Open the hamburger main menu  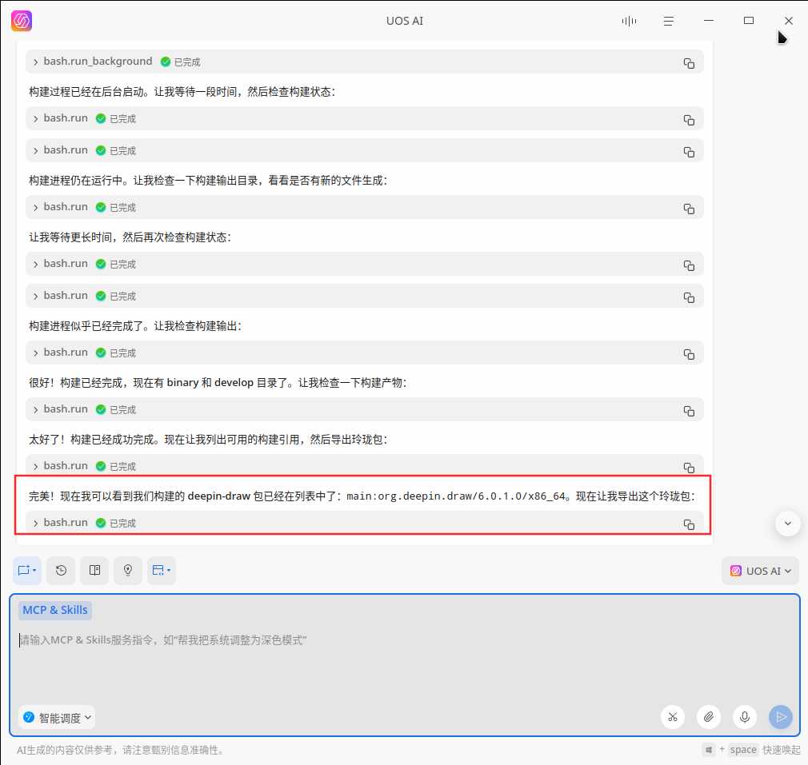668,21
